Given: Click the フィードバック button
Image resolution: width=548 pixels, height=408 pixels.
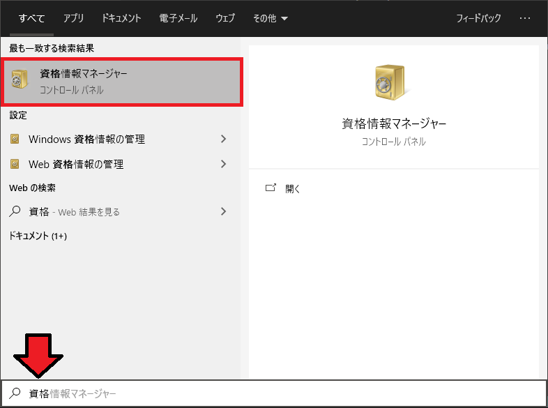Looking at the screenshot, I should click(478, 18).
